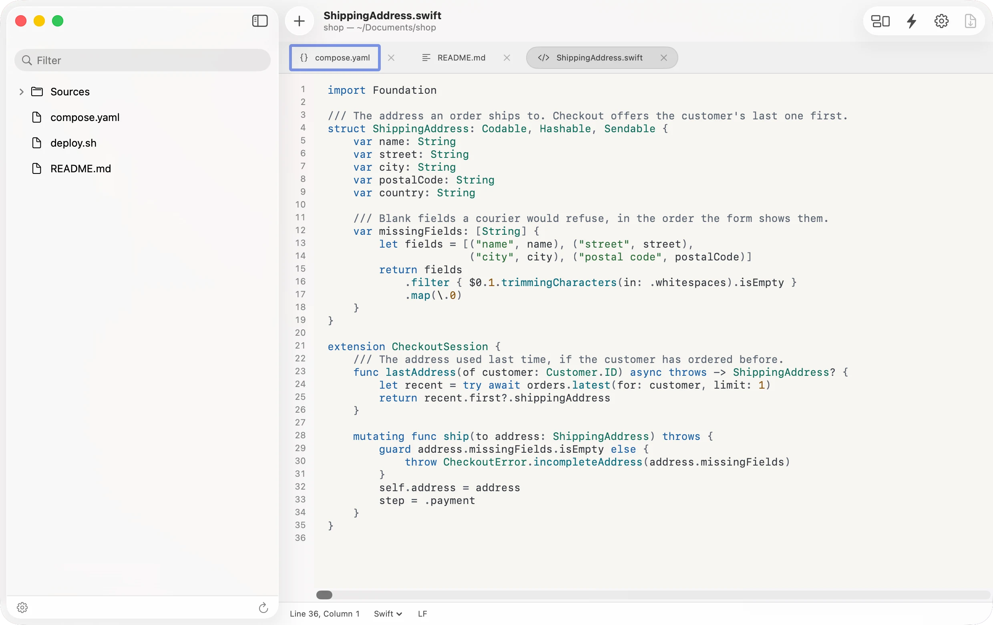Click the deploy.sh file icon

[37, 143]
